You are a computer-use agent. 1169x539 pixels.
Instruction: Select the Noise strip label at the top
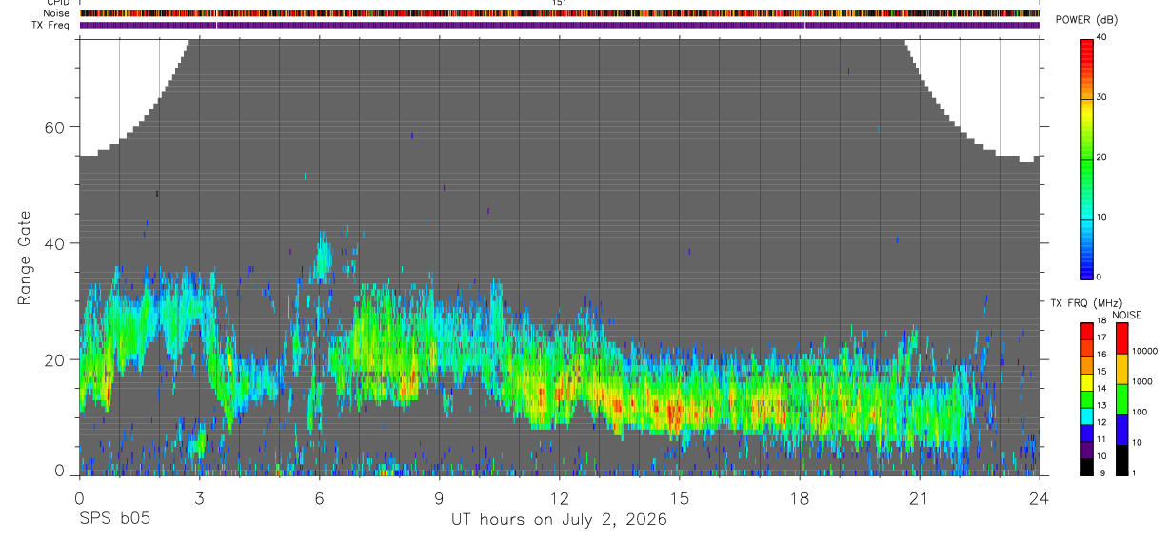tap(56, 13)
